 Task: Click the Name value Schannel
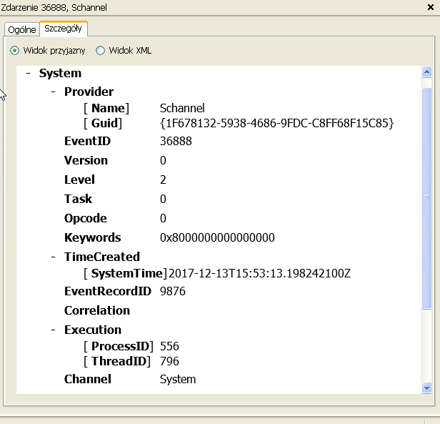[182, 108]
